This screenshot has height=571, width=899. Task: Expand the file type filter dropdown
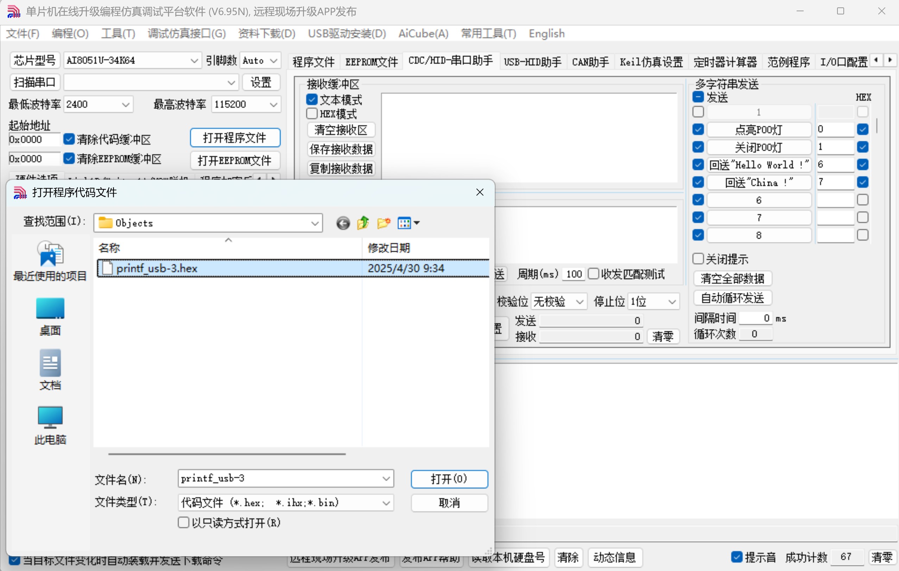click(386, 503)
